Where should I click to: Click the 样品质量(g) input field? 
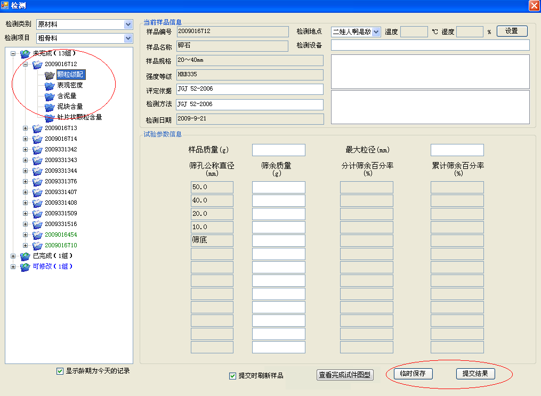(278, 150)
